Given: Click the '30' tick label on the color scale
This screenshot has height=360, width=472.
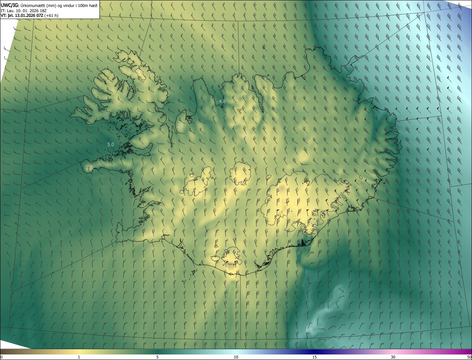Looking at the screenshot, I should pos(393,357).
